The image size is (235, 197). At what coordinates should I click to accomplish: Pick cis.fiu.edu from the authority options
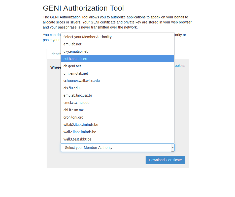(72, 88)
